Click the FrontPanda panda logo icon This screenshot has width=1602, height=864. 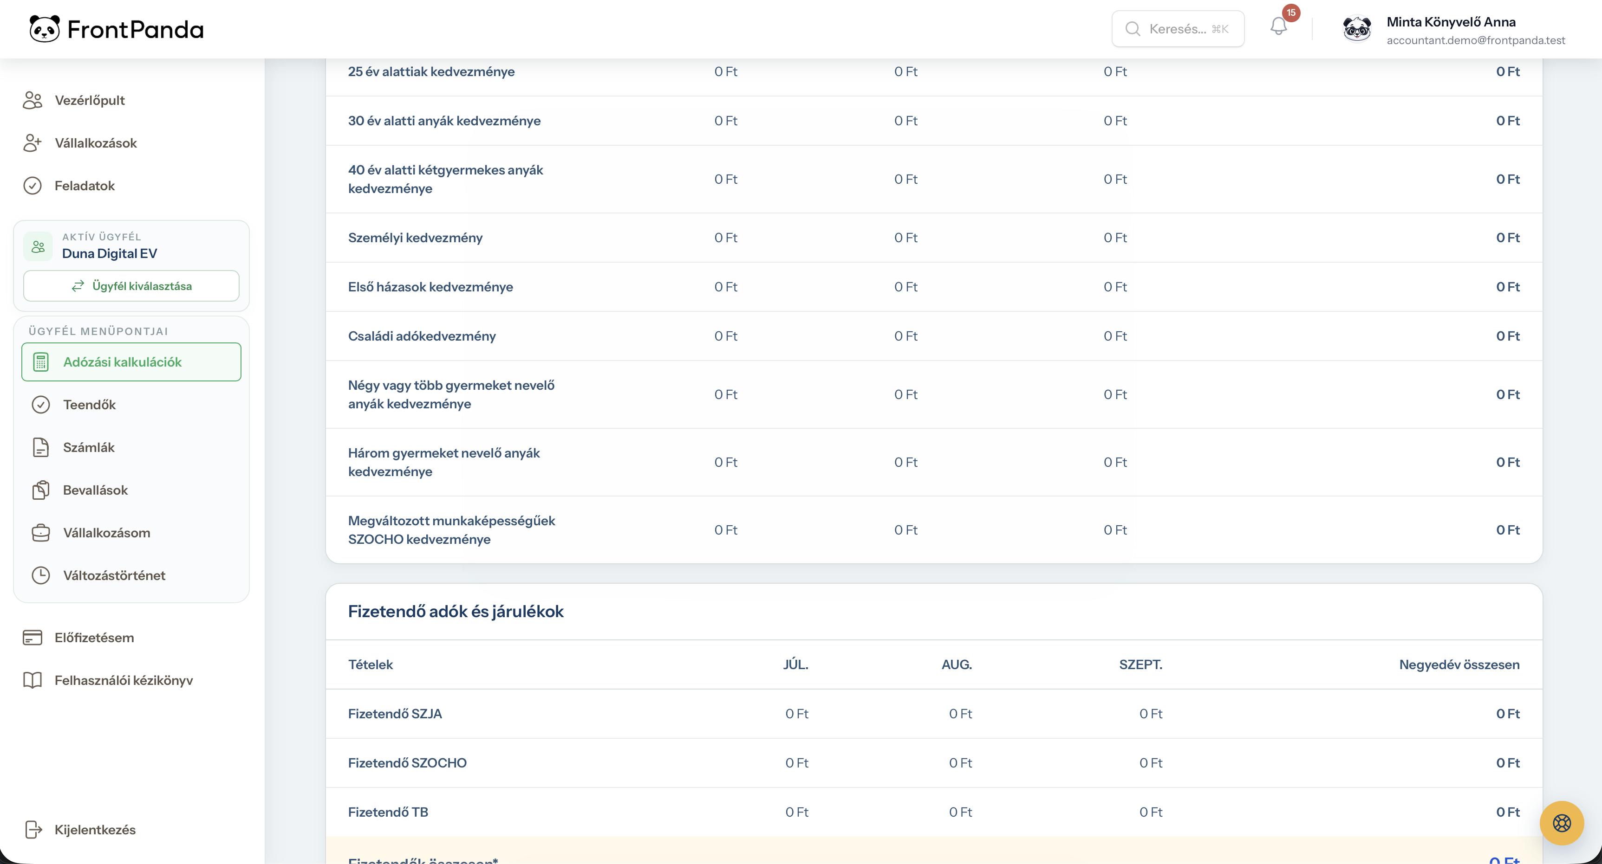point(45,29)
